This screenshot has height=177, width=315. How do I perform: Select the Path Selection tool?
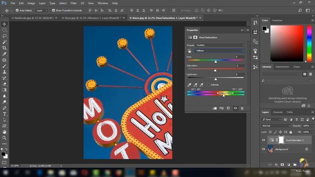click(4, 120)
